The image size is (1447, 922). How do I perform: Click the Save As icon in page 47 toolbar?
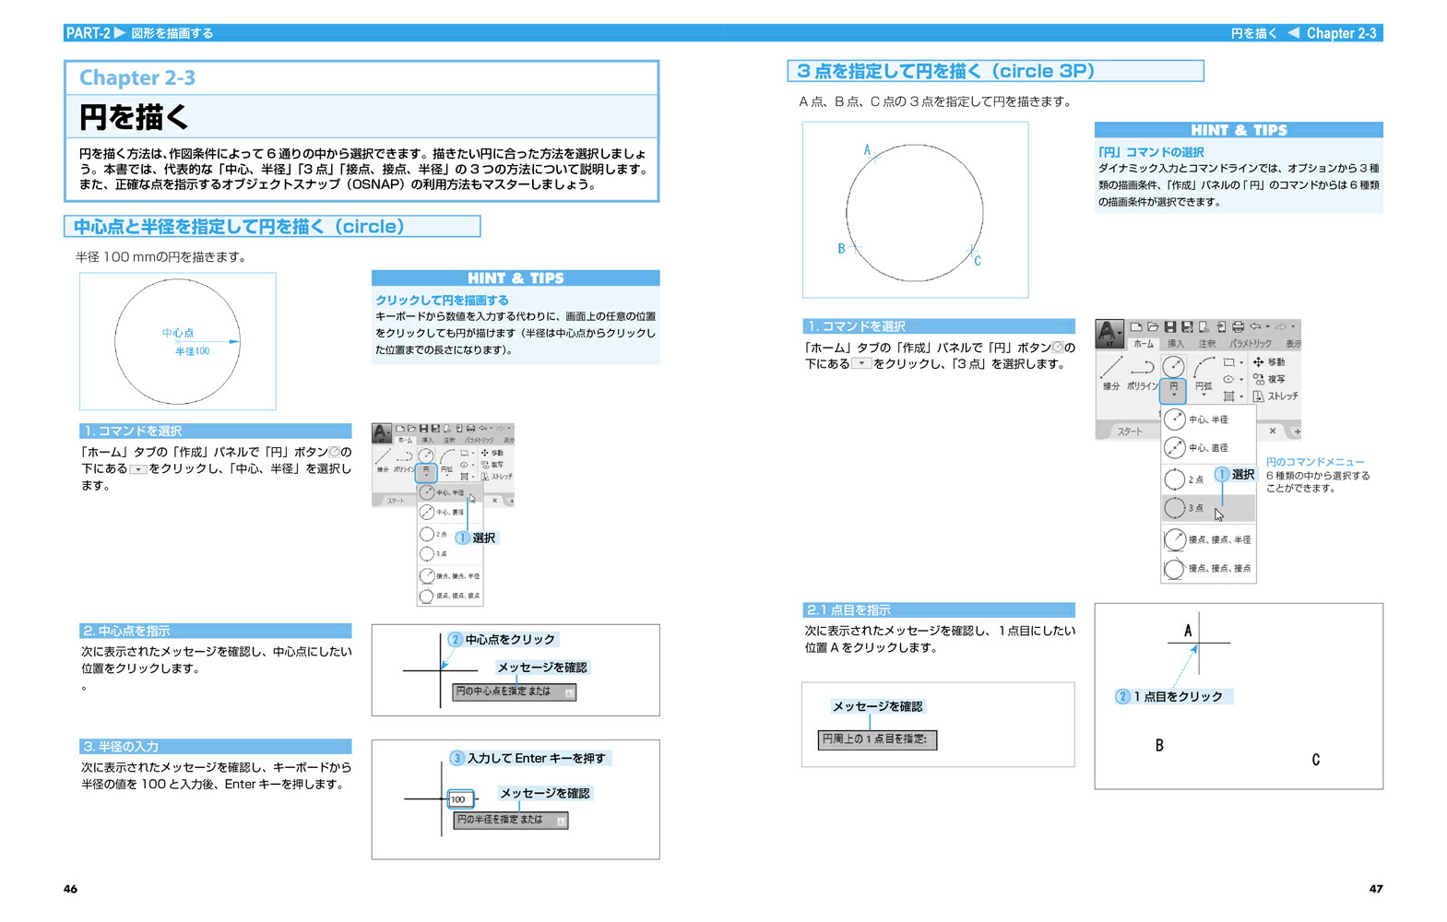[1187, 326]
